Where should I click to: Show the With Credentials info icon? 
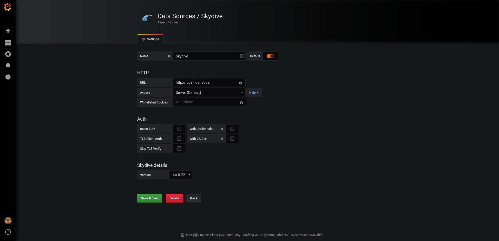tap(222, 129)
